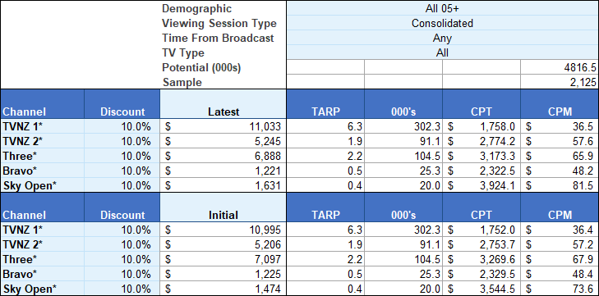Select the 000's value 20.0 in Initial table

pos(403,289)
